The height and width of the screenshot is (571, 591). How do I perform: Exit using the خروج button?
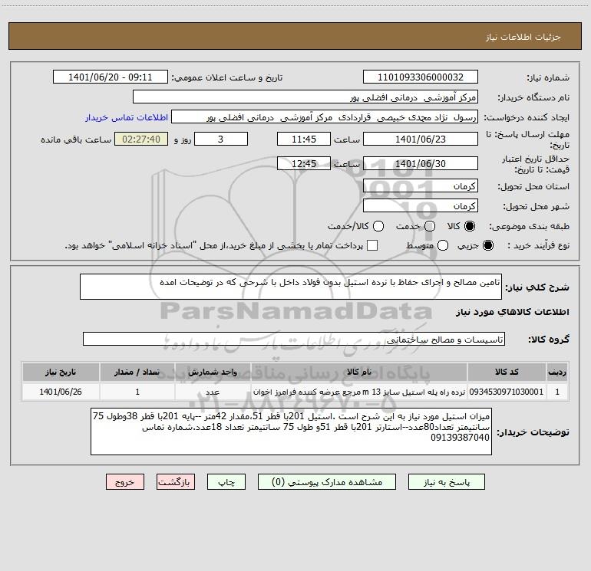coord(125,482)
